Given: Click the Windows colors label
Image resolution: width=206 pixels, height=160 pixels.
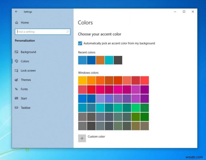Looking at the screenshot, I should tap(88, 72).
